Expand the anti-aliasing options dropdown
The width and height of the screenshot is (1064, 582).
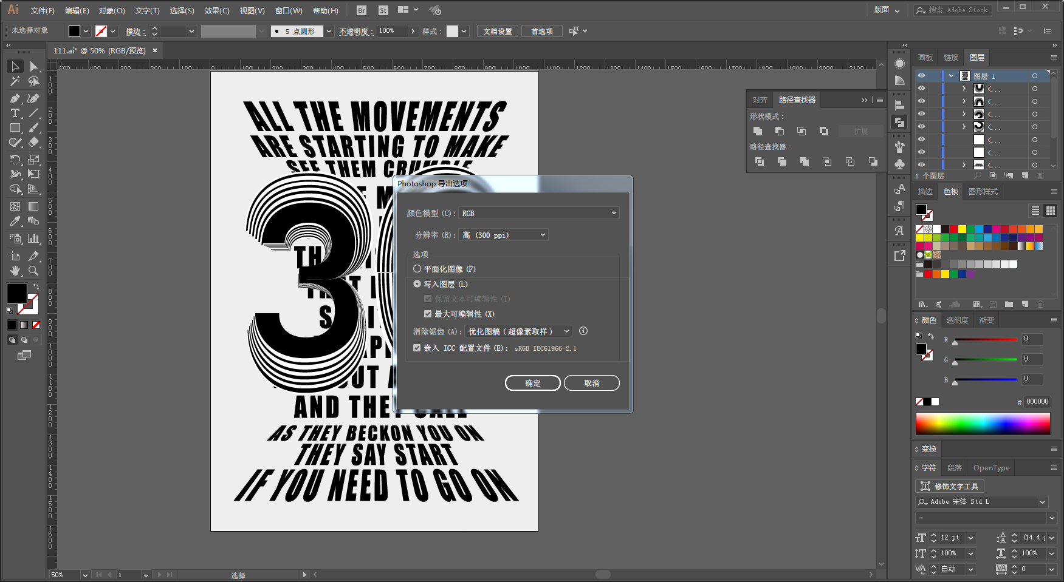coord(518,331)
